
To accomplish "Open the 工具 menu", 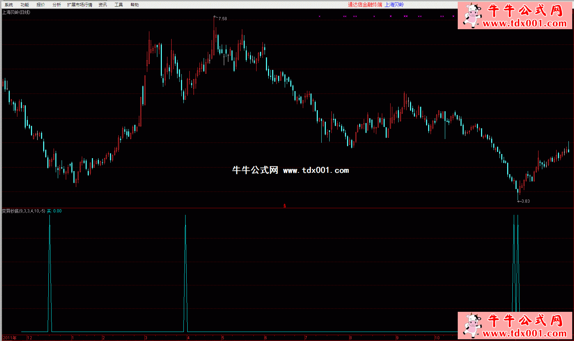I will [x=119, y=5].
